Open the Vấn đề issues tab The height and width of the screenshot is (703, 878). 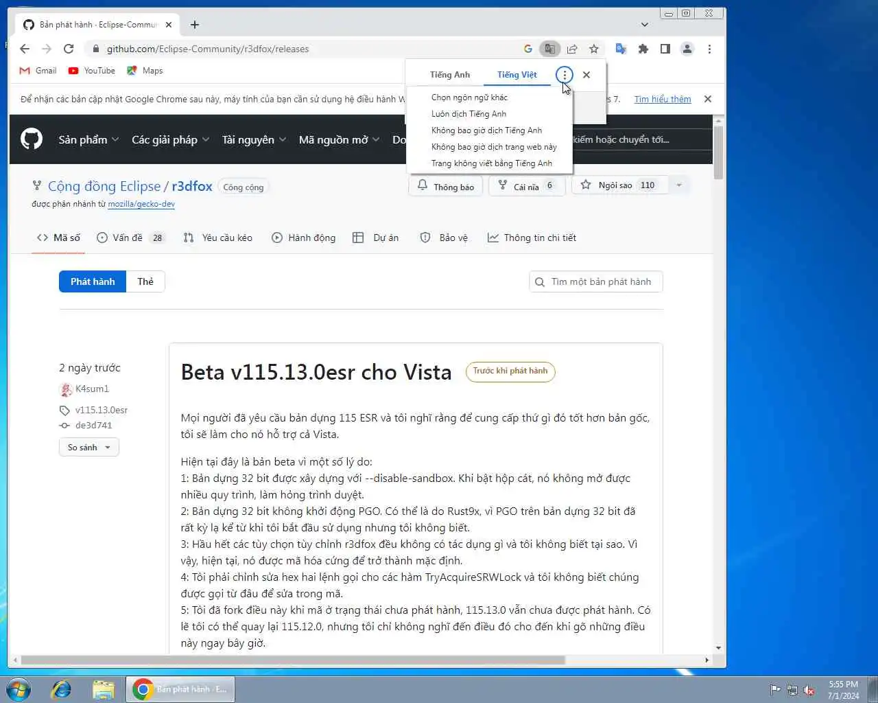pyautogui.click(x=130, y=238)
